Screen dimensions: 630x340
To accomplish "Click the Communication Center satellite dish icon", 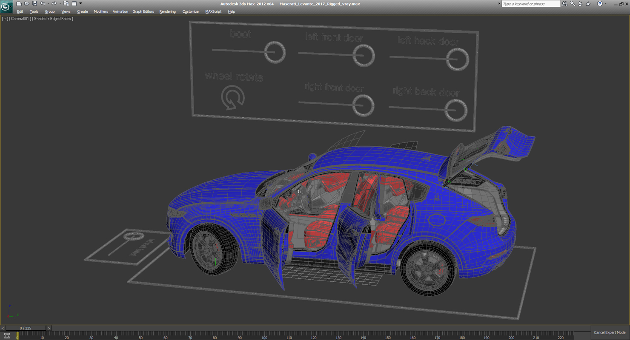I will pos(580,4).
